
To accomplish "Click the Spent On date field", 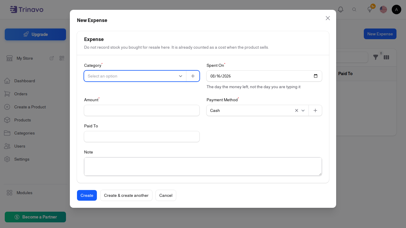I will [x=264, y=76].
